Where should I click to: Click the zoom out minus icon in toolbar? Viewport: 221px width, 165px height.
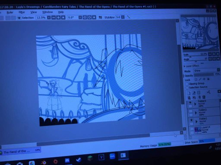click(54, 18)
